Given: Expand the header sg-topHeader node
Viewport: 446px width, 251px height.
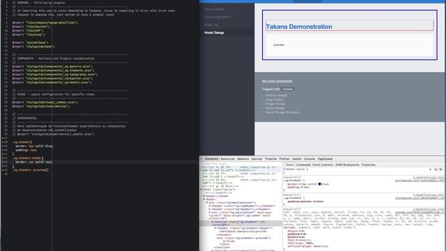Looking at the screenshot, I should tap(210, 206).
